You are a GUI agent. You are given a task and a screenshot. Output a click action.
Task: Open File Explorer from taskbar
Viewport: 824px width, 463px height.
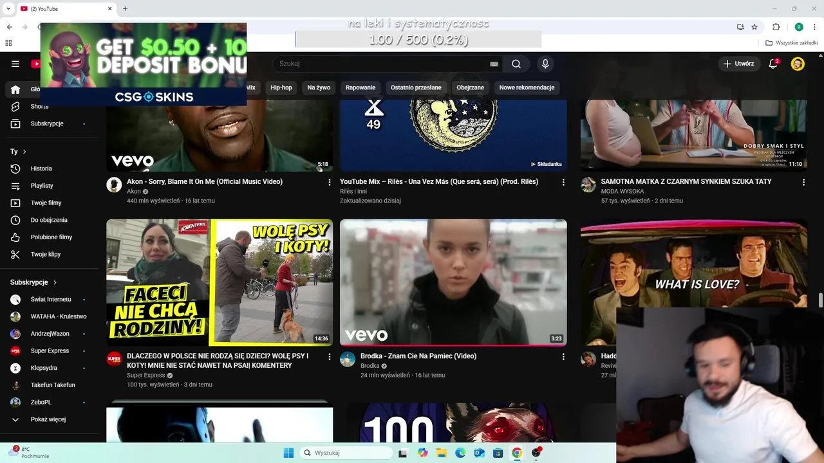[442, 453]
